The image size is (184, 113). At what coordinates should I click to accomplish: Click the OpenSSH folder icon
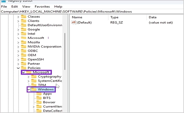coord(24,59)
